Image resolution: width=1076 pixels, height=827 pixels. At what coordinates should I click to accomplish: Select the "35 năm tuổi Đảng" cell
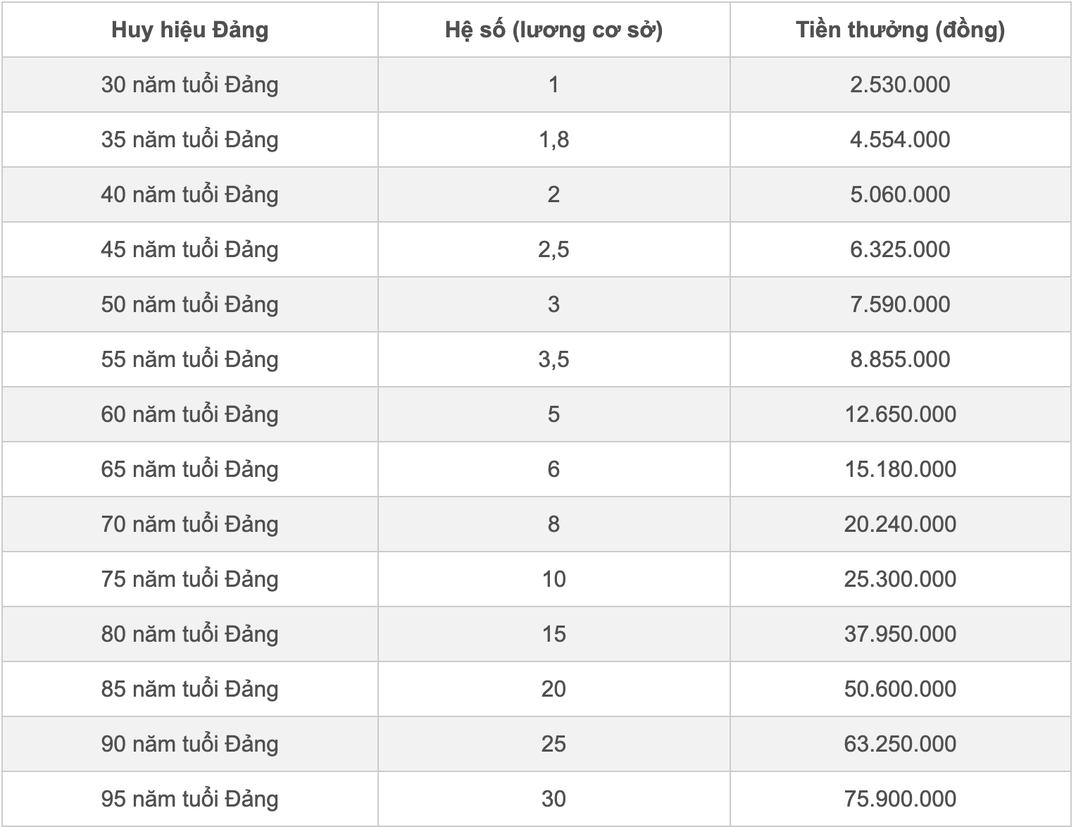[189, 139]
